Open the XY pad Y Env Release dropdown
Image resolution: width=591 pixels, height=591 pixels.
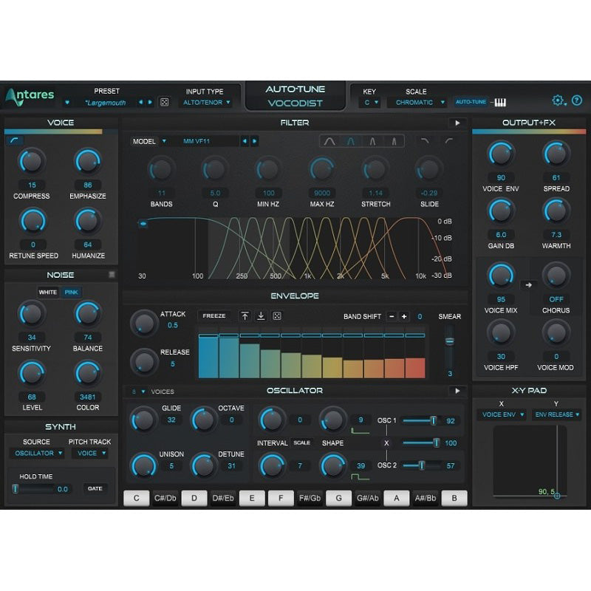[x=557, y=414]
